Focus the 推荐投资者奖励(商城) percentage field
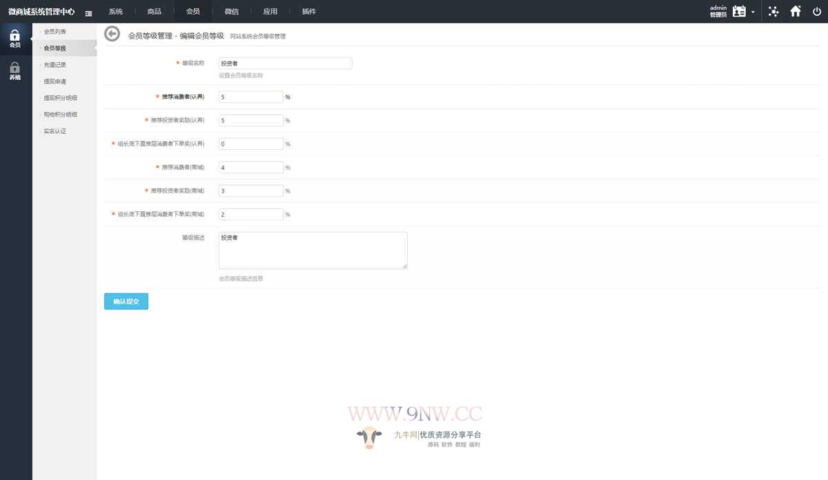This screenshot has height=480, width=828. pyautogui.click(x=251, y=191)
